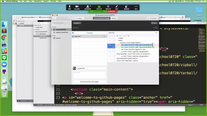Screen dimensions: 207x116
Task: Select index.html under Sublime Open Files
Action: pyautogui.click(x=39, y=27)
